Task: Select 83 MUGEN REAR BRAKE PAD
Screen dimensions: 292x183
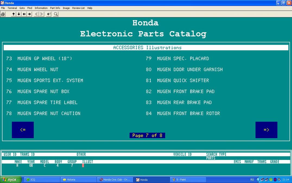Action: 179,103
